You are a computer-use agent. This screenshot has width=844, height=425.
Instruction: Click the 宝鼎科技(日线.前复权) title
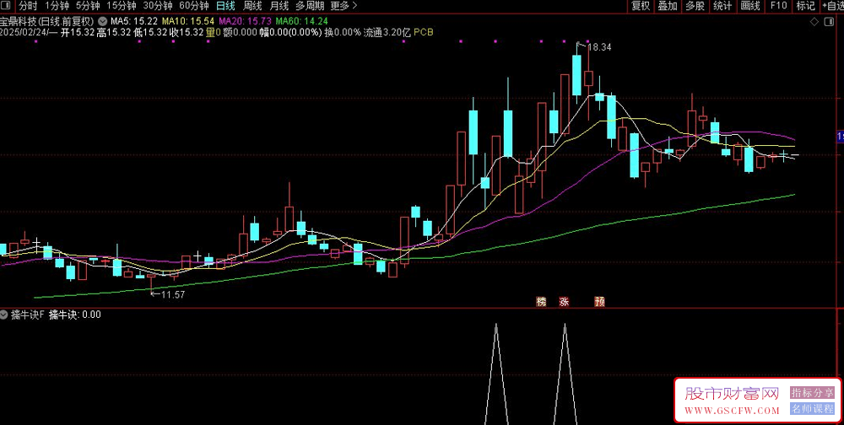coord(47,22)
